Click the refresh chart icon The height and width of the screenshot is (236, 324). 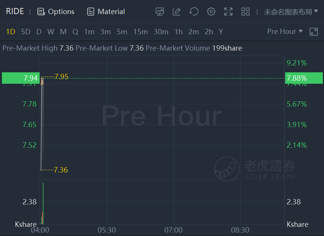coord(194,11)
